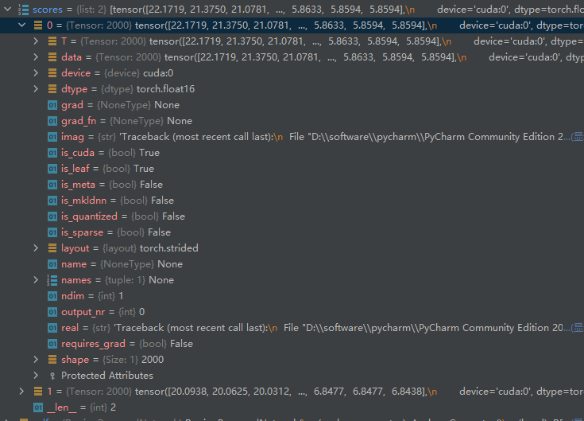Click the Protected Attributes label
The width and height of the screenshot is (584, 421).
pos(107,376)
